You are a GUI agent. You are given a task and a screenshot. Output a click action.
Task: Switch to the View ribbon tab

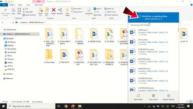[28, 5]
